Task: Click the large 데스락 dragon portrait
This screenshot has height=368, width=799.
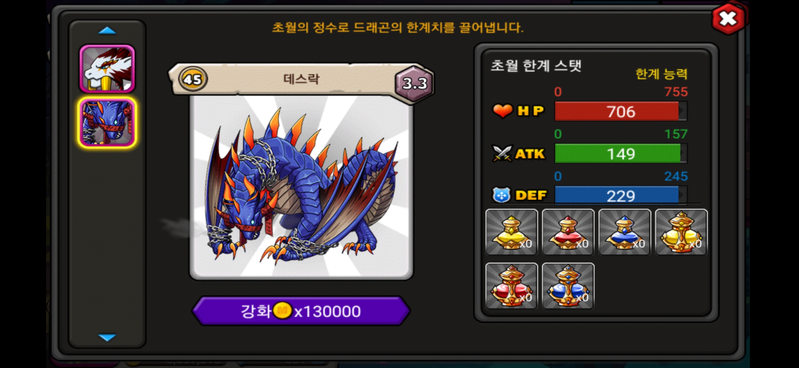Action: [301, 187]
